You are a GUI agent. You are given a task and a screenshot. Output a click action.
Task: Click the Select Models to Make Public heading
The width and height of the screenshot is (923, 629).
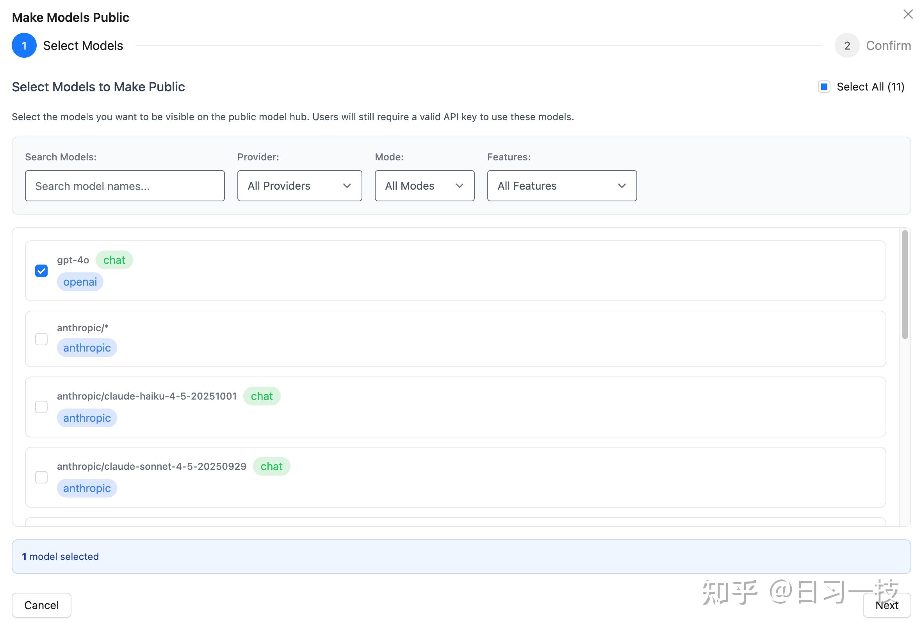98,87
